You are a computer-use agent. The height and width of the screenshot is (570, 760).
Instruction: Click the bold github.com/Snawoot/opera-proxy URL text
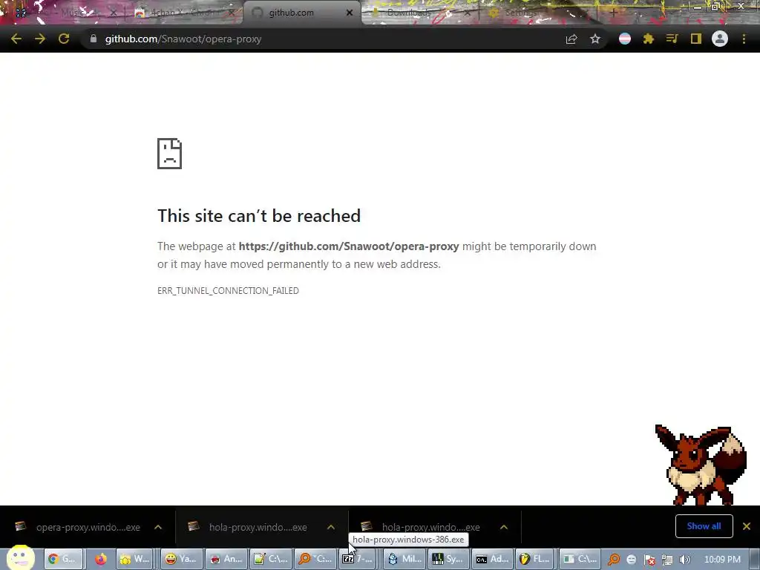(349, 246)
